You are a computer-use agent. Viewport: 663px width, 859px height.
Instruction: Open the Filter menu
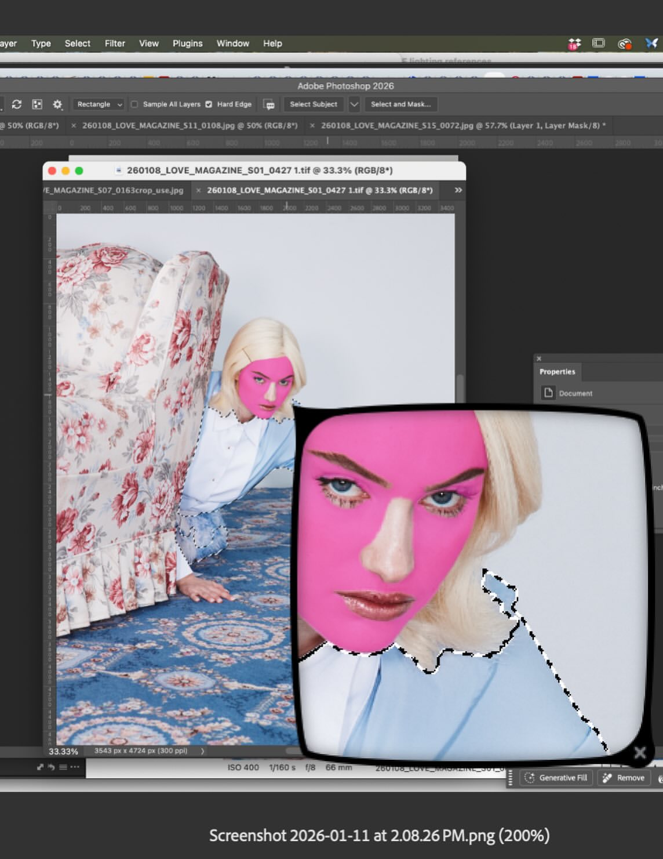point(115,44)
